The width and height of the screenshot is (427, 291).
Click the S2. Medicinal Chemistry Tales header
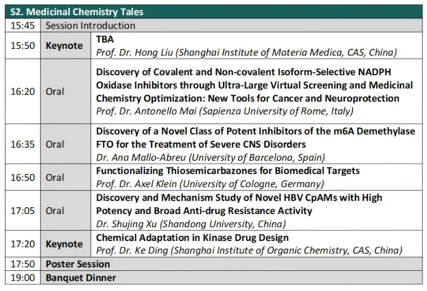(x=77, y=11)
